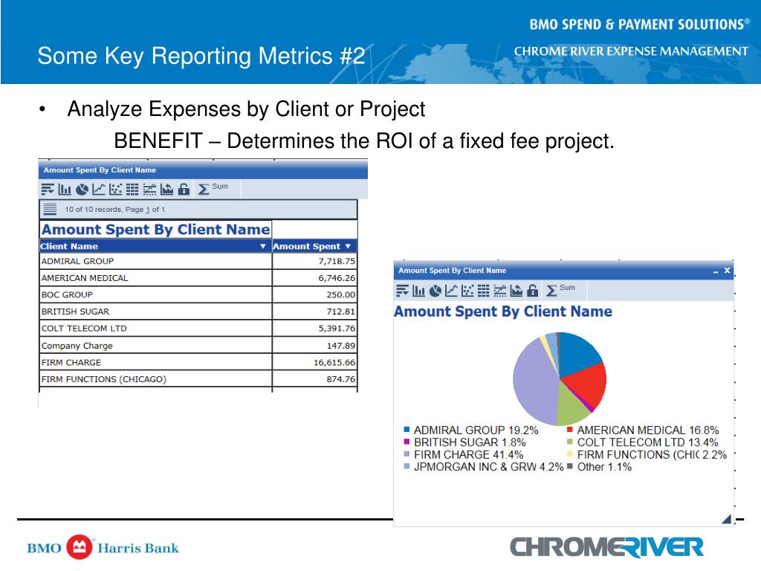761x571 pixels.
Task: Select the BOC GROUP row
Action: coord(198,294)
